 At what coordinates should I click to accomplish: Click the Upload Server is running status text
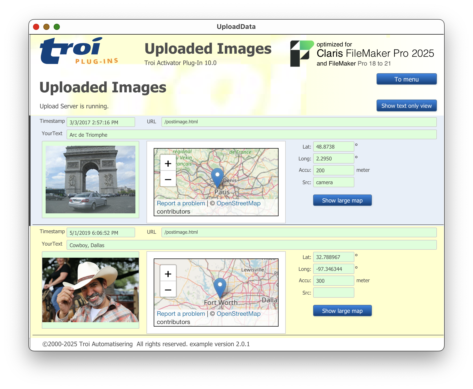pos(74,106)
